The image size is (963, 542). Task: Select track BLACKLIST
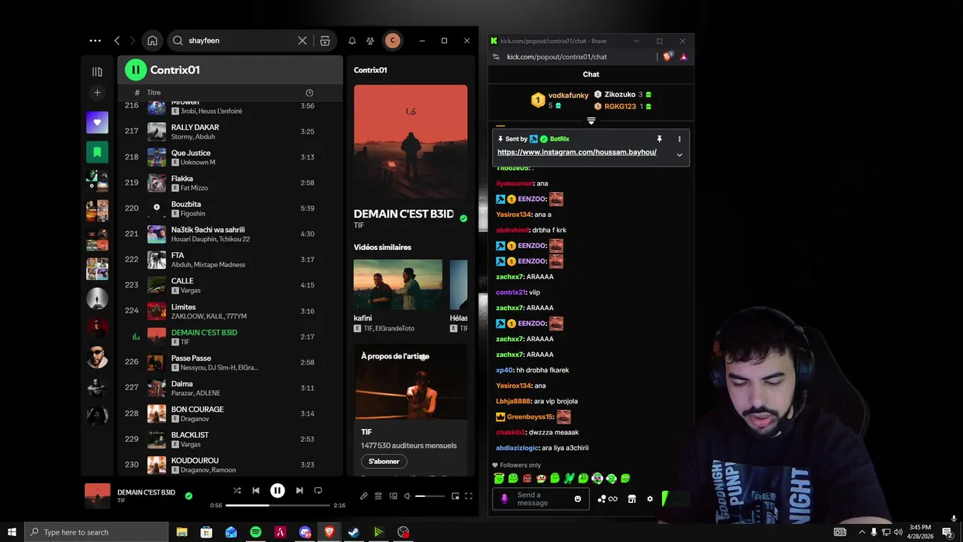point(229,439)
